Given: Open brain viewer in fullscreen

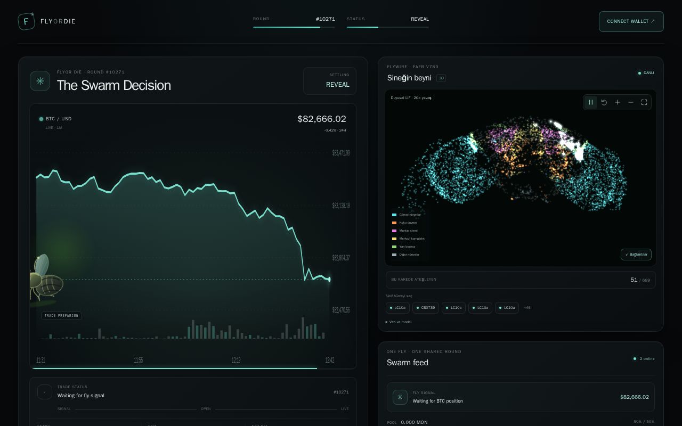Looking at the screenshot, I should click(x=644, y=102).
